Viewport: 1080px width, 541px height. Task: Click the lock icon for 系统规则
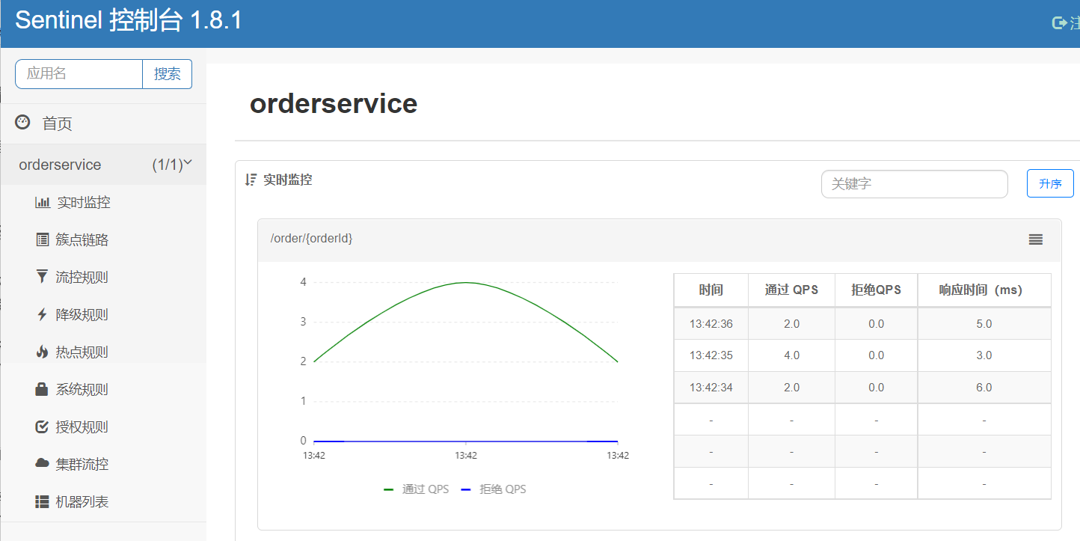pyautogui.click(x=42, y=389)
